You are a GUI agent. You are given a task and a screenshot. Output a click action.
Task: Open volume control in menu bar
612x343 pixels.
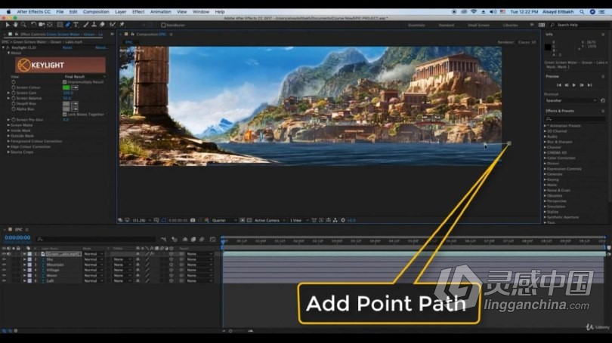493,12
